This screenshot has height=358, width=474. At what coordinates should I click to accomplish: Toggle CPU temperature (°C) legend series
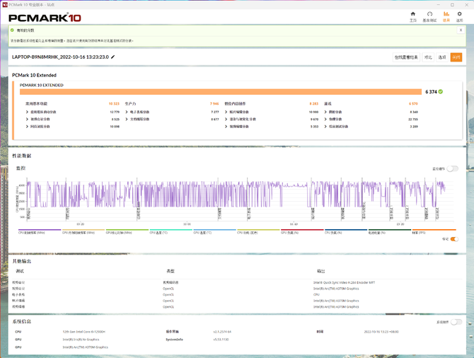170,231
